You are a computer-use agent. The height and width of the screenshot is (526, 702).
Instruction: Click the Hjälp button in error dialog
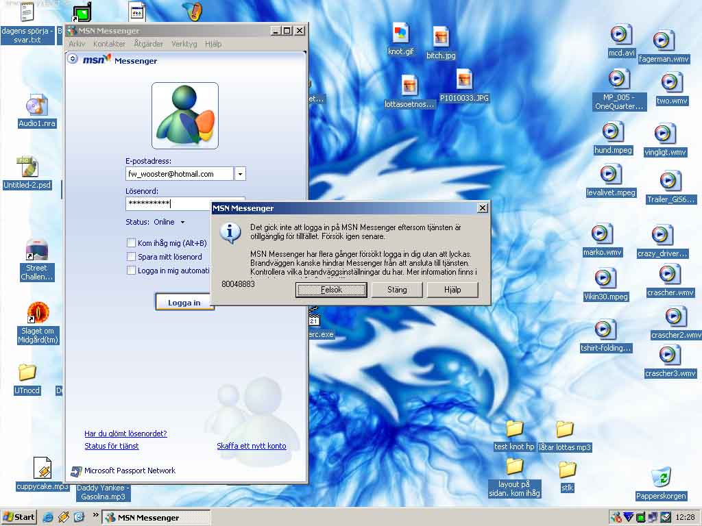tap(452, 290)
